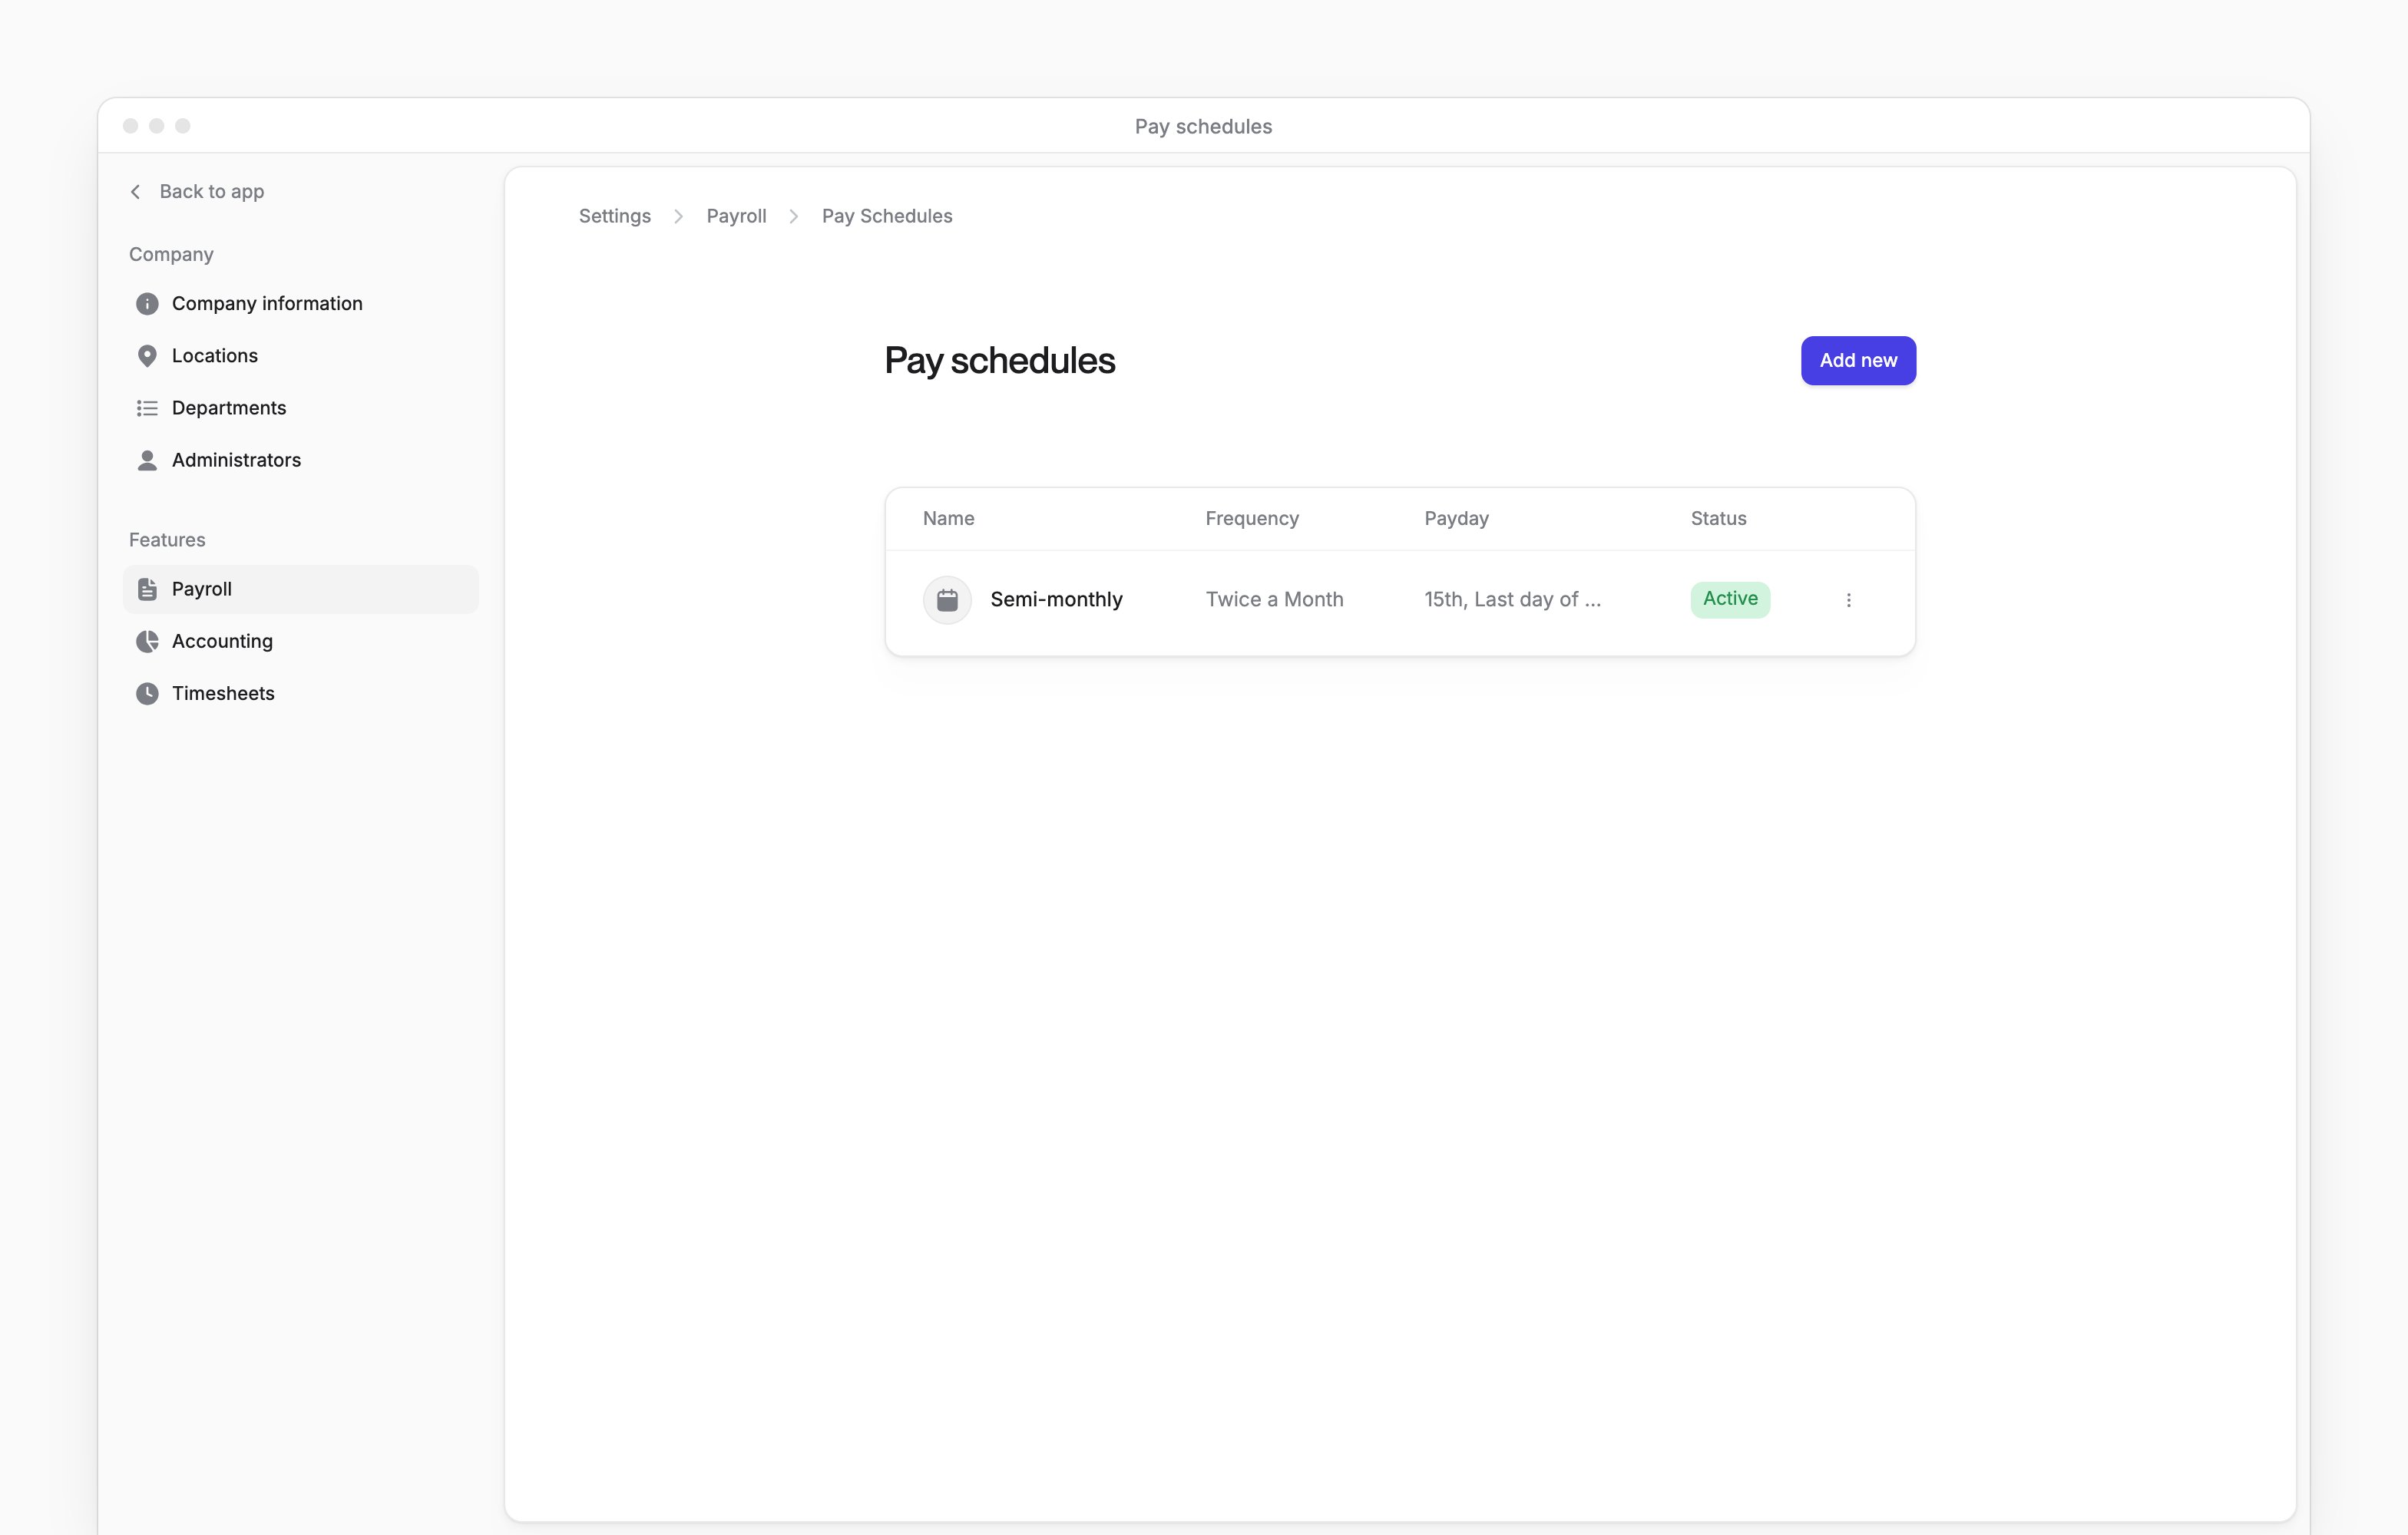Click the Departments list icon
The image size is (2408, 1535).
pyautogui.click(x=147, y=408)
